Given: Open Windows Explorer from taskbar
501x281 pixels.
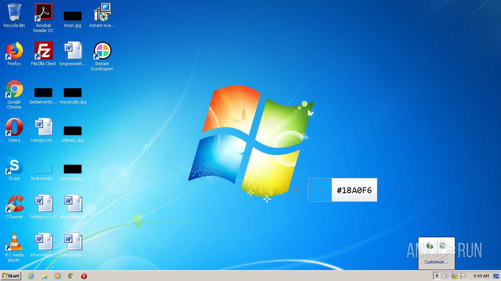Looking at the screenshot, I should [44, 276].
